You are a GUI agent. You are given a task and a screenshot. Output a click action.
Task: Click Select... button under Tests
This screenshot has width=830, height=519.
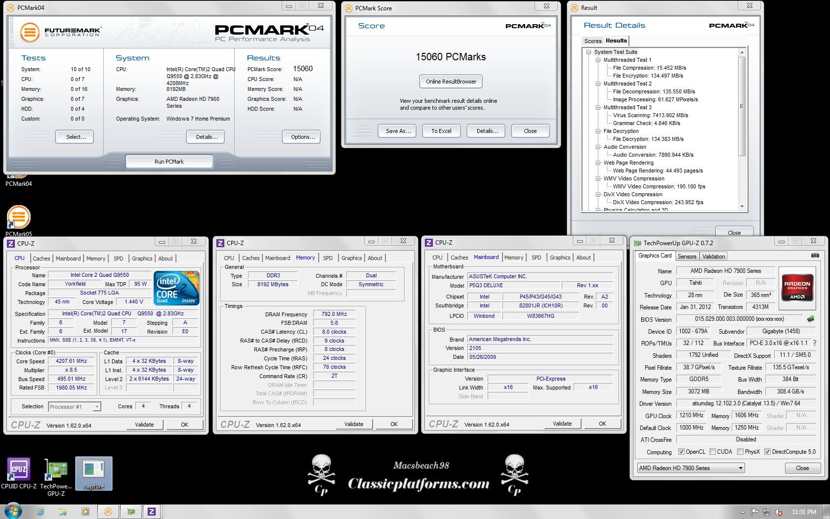coord(76,137)
